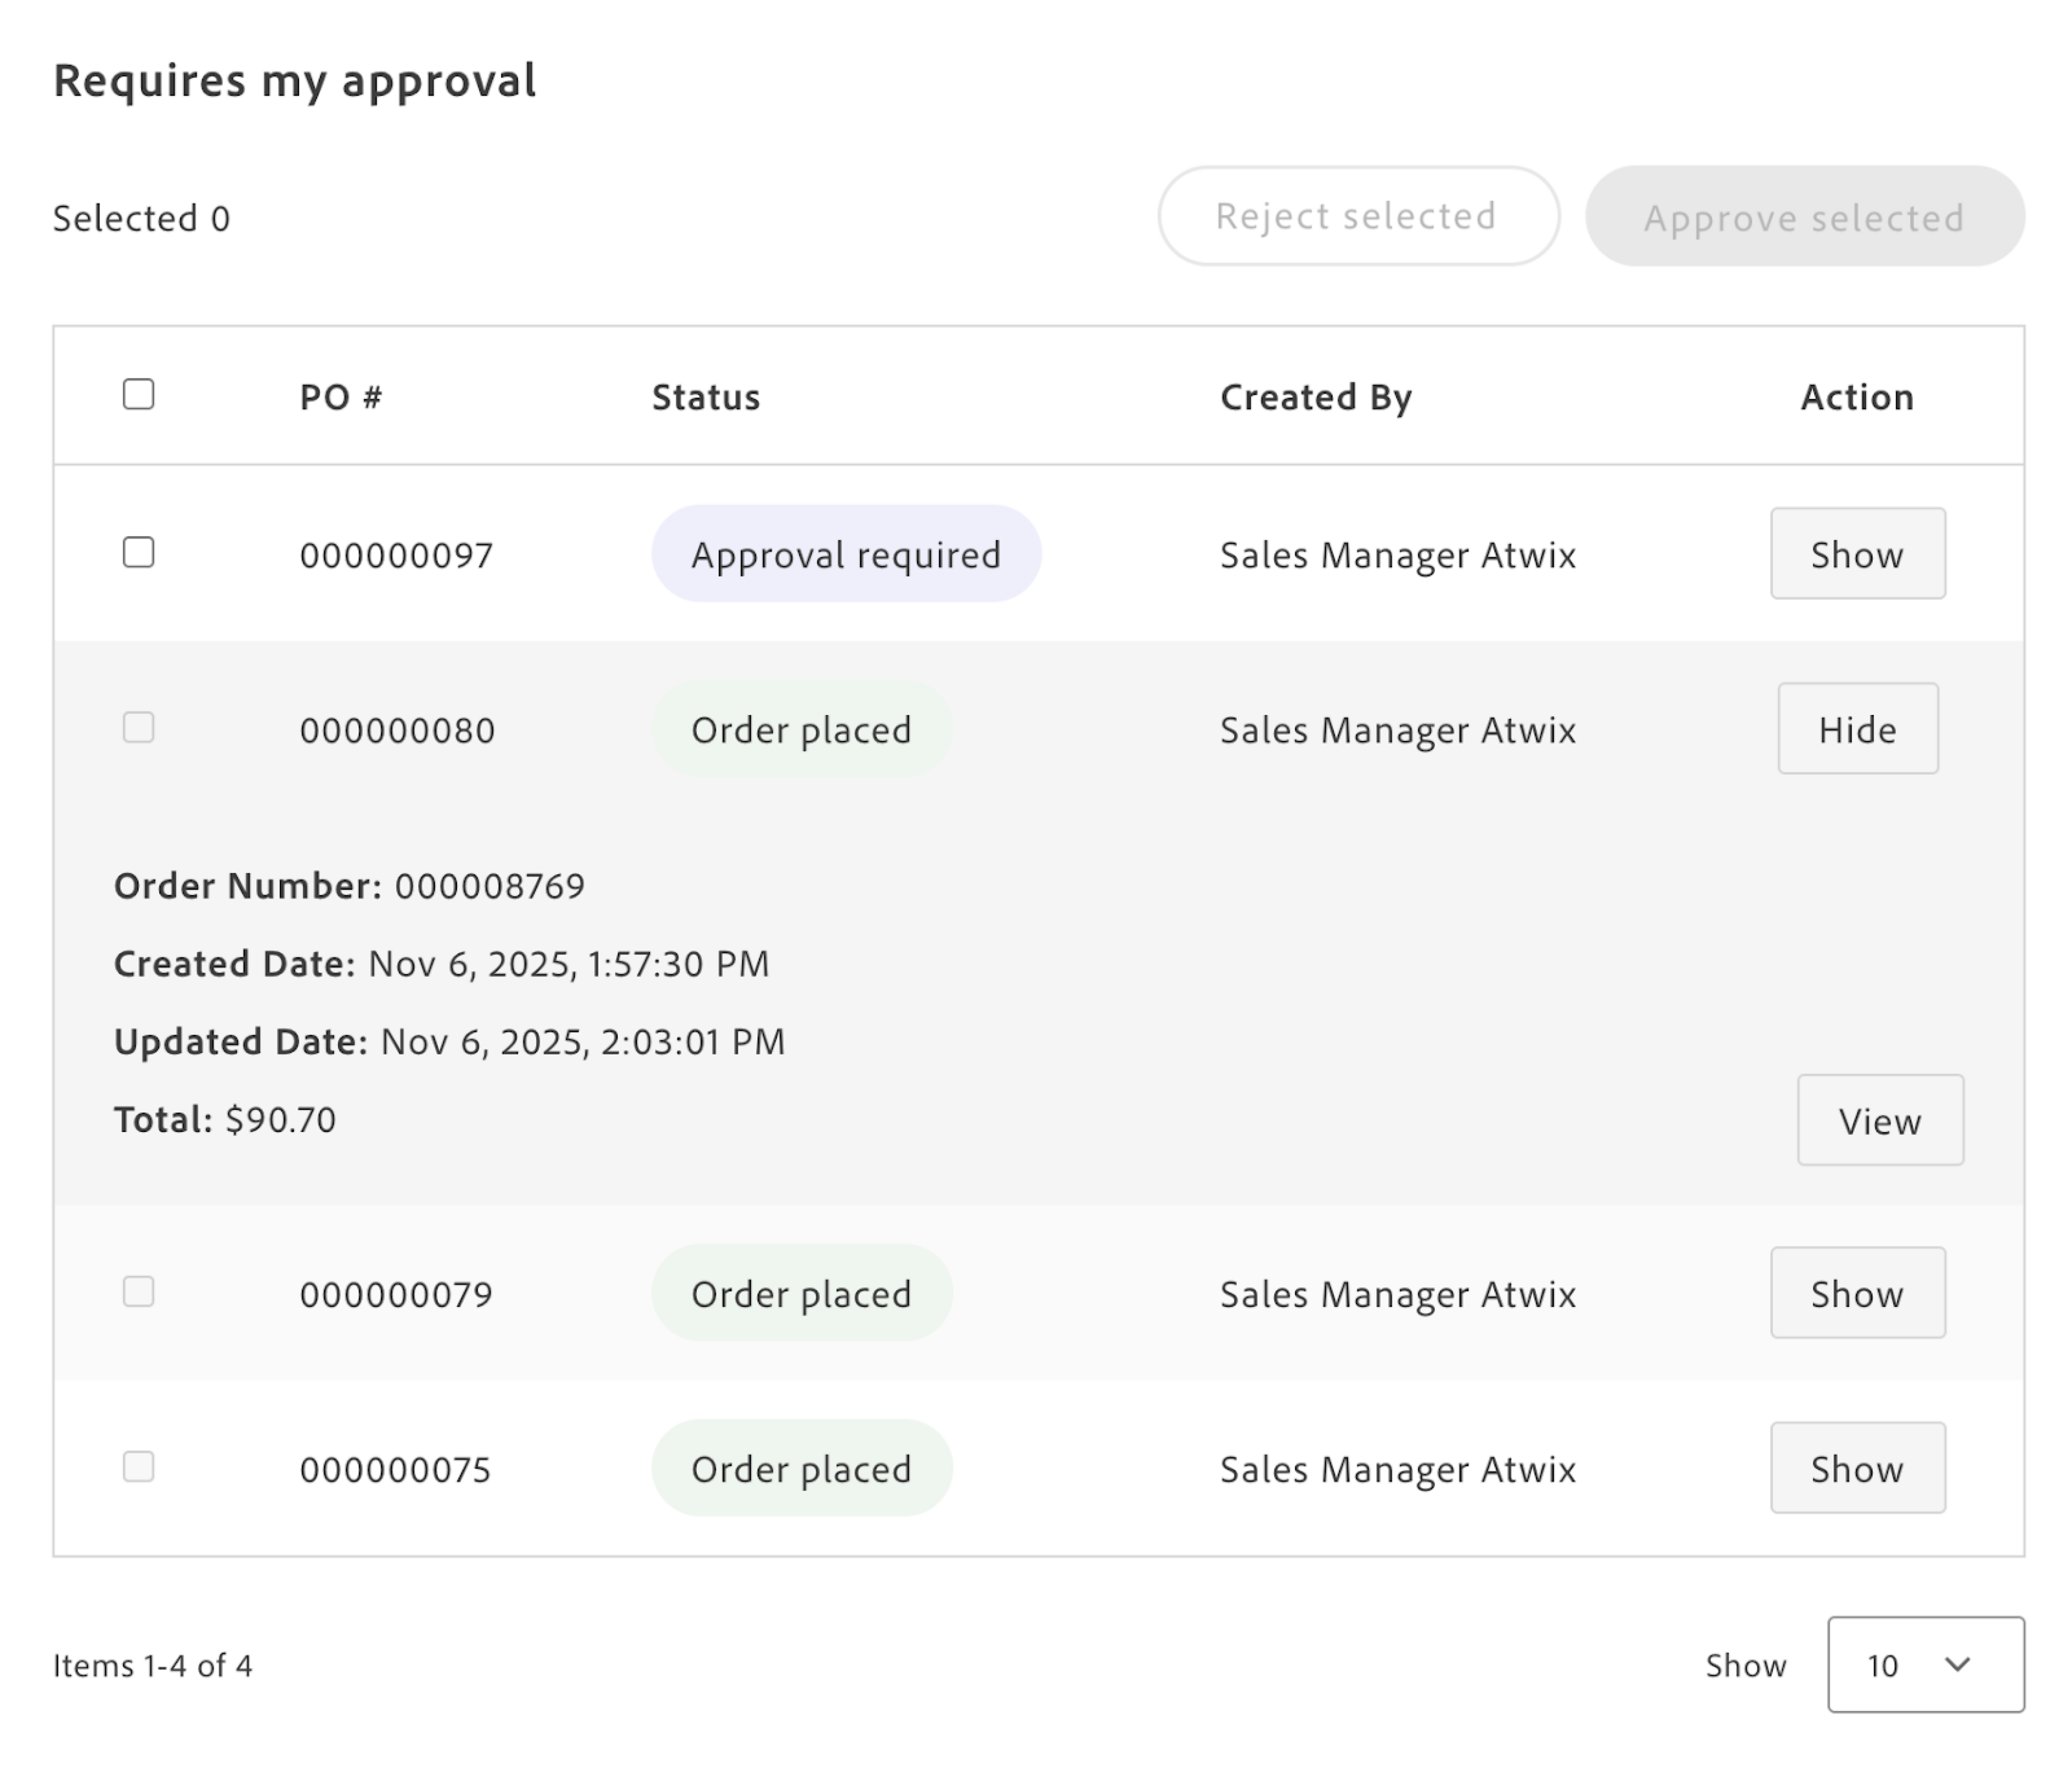Open the items-per-page dropdown showing 10

(1924, 1664)
